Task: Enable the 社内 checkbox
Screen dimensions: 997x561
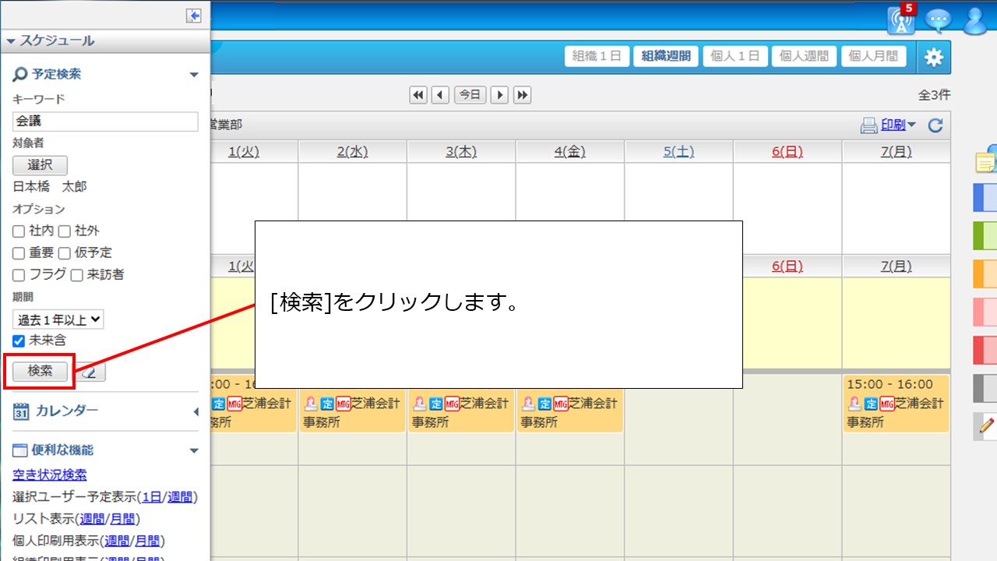Action: point(17,231)
